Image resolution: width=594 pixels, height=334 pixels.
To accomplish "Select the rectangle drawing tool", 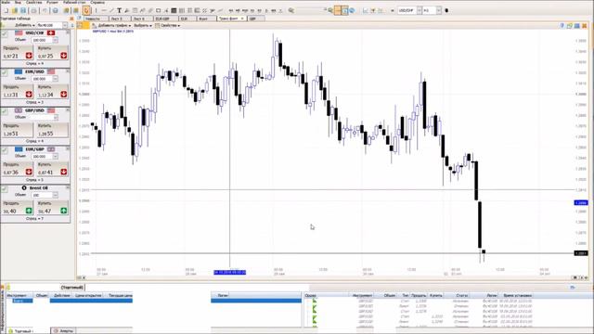I will pyautogui.click(x=159, y=10).
